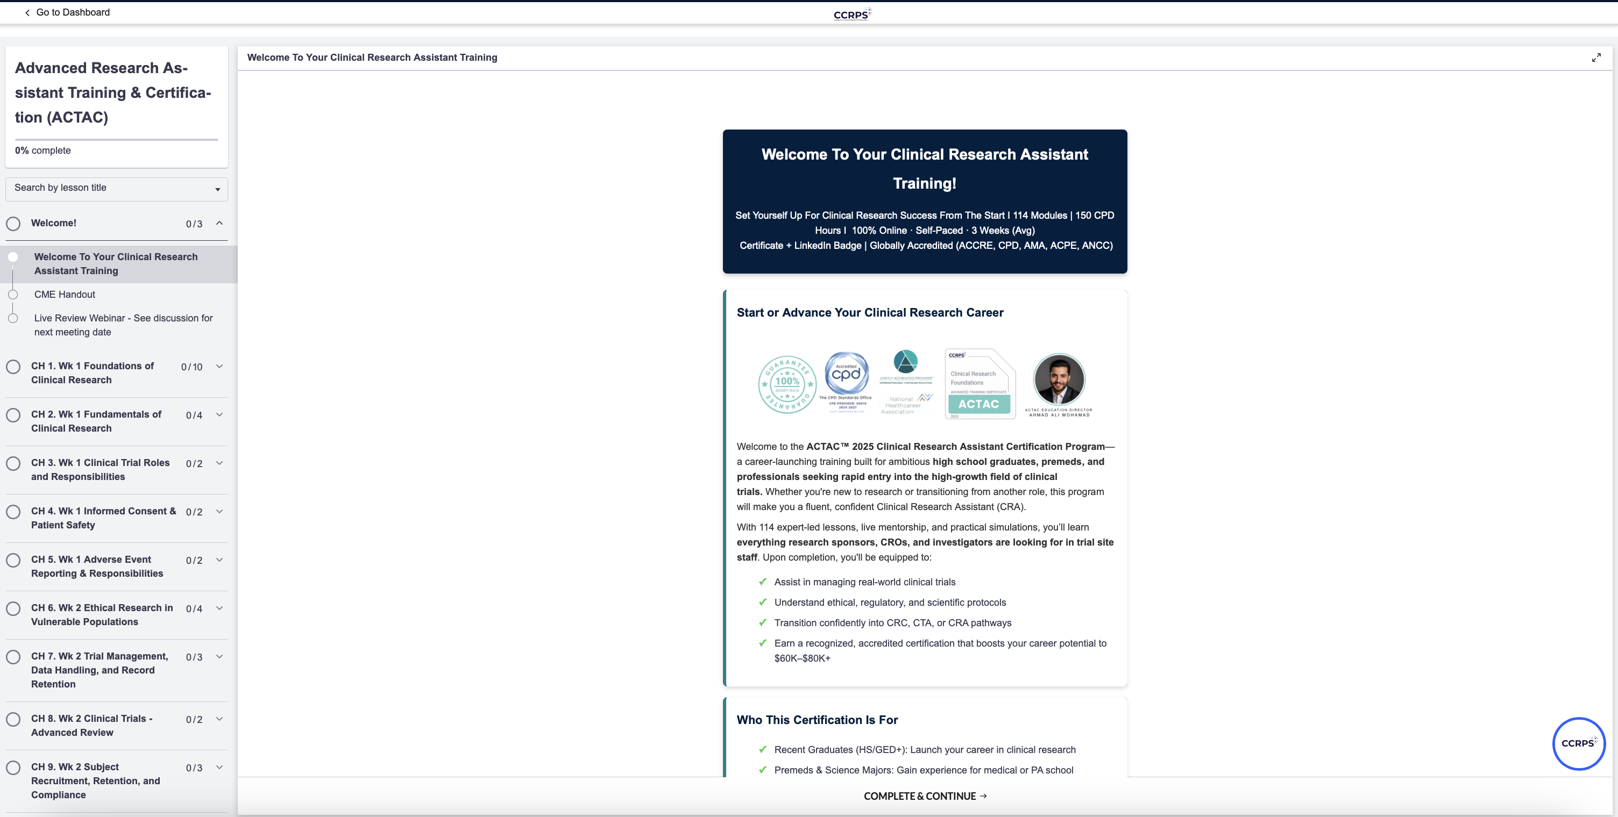The height and width of the screenshot is (817, 1618).
Task: Click the course title Advanced Research Assistant Training
Action: 113,93
